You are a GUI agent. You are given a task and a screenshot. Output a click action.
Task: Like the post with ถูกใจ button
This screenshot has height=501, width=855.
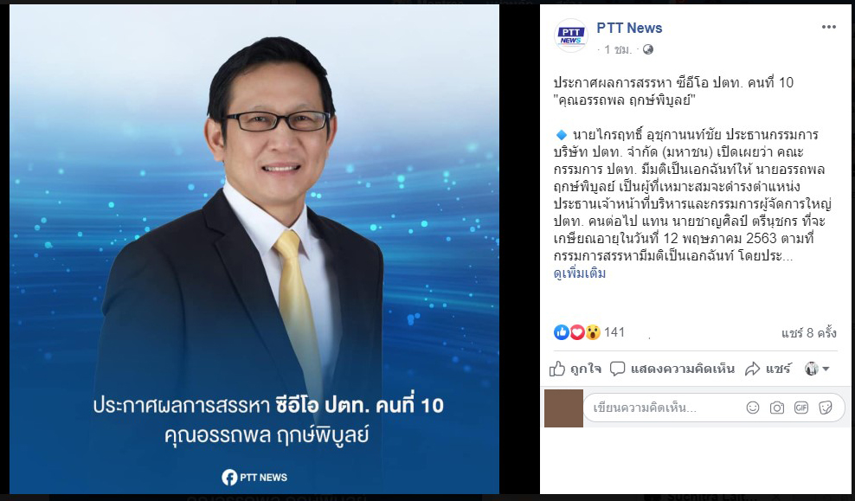tap(575, 369)
